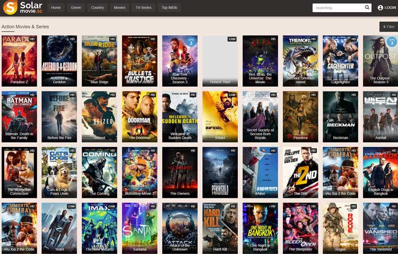
Task: Open English Dogs in Bangkok poster
Action: [380, 172]
